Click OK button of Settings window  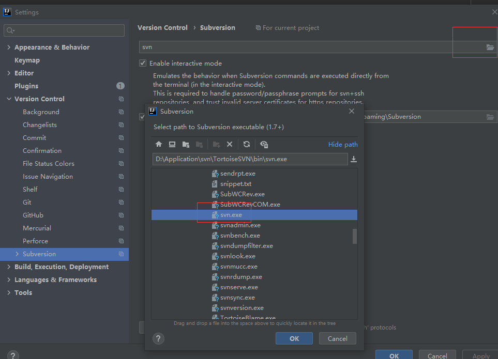[394, 355]
